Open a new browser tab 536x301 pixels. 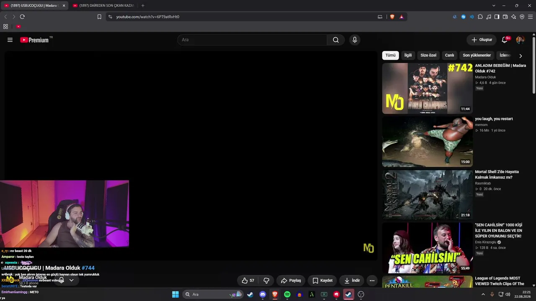coord(143,5)
